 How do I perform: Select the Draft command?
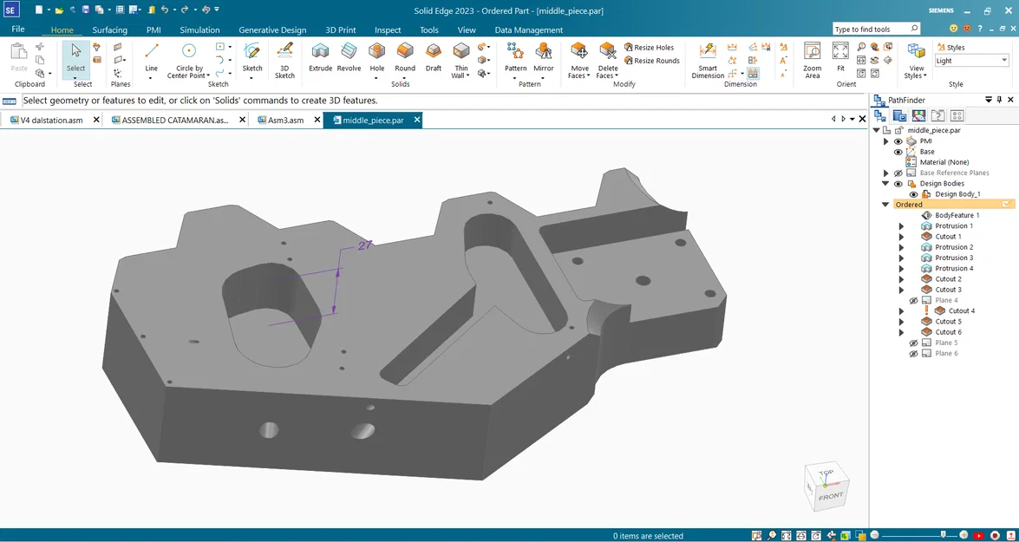434,57
